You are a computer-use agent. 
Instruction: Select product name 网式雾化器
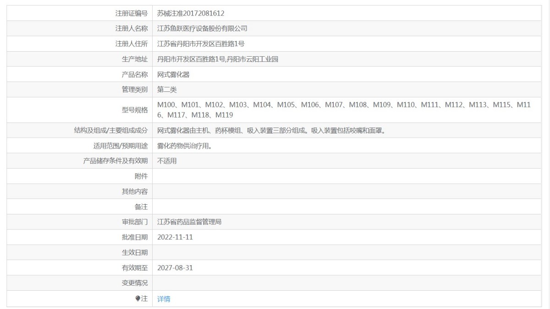click(173, 75)
